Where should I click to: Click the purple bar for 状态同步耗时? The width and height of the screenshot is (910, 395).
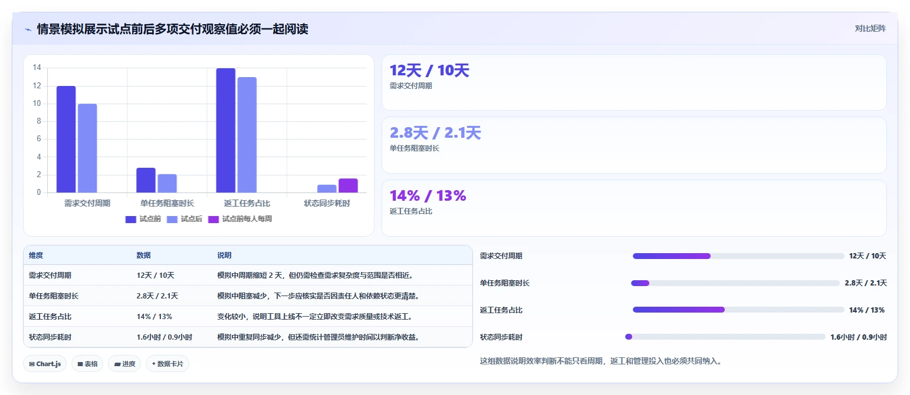coord(348,185)
